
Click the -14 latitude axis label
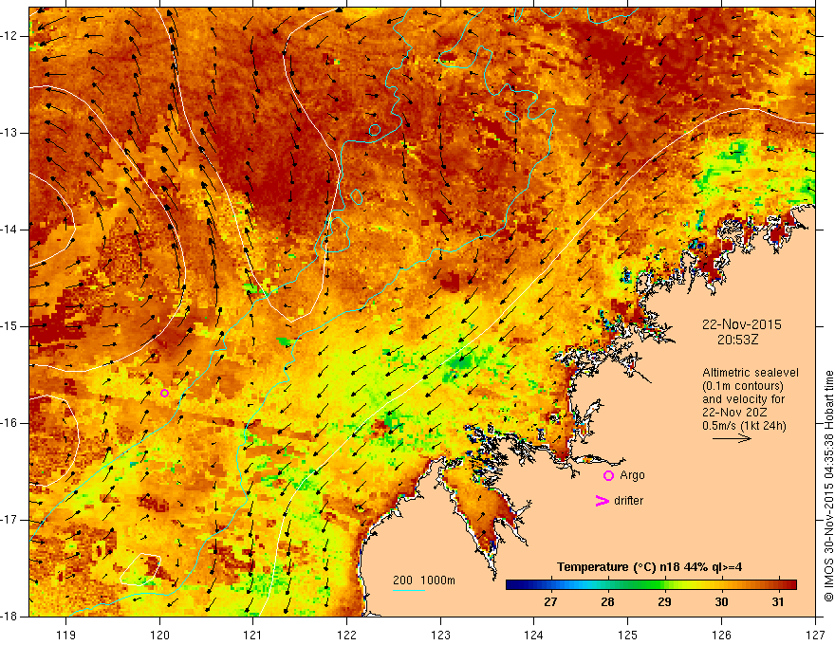click(9, 230)
